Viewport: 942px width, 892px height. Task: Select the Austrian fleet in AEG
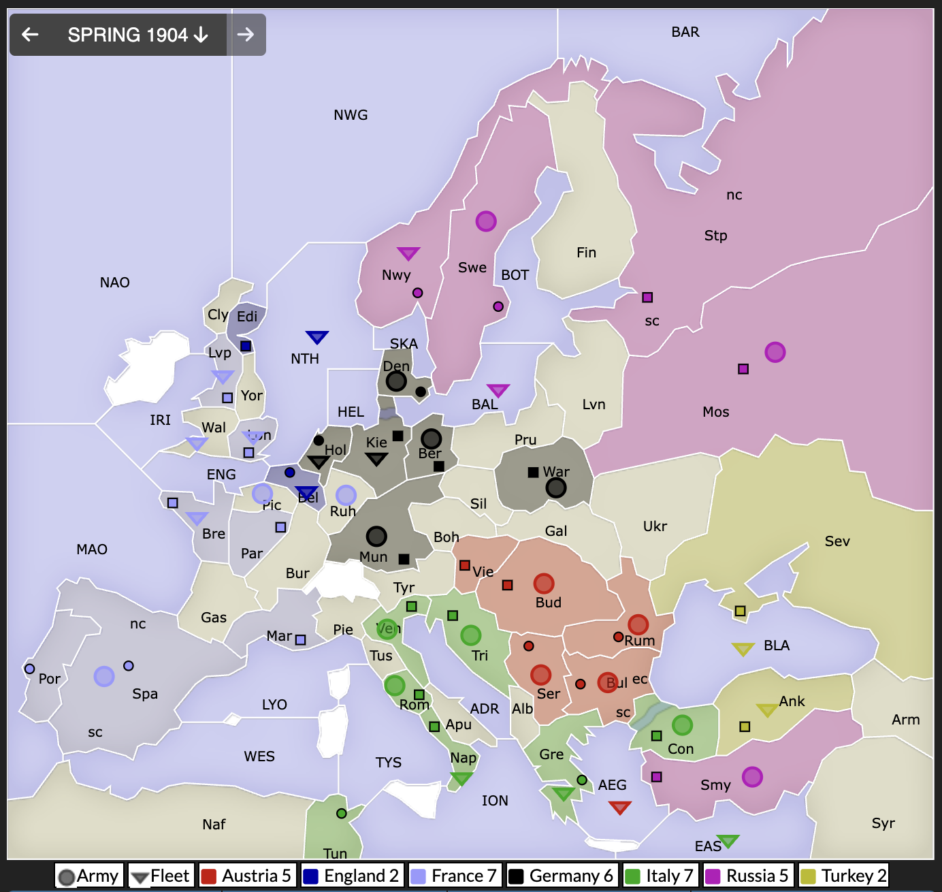[x=620, y=808]
